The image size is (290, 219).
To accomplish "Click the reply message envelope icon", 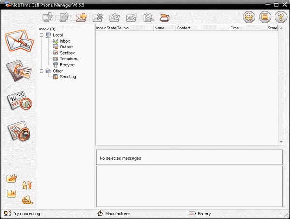I will point(115,18).
